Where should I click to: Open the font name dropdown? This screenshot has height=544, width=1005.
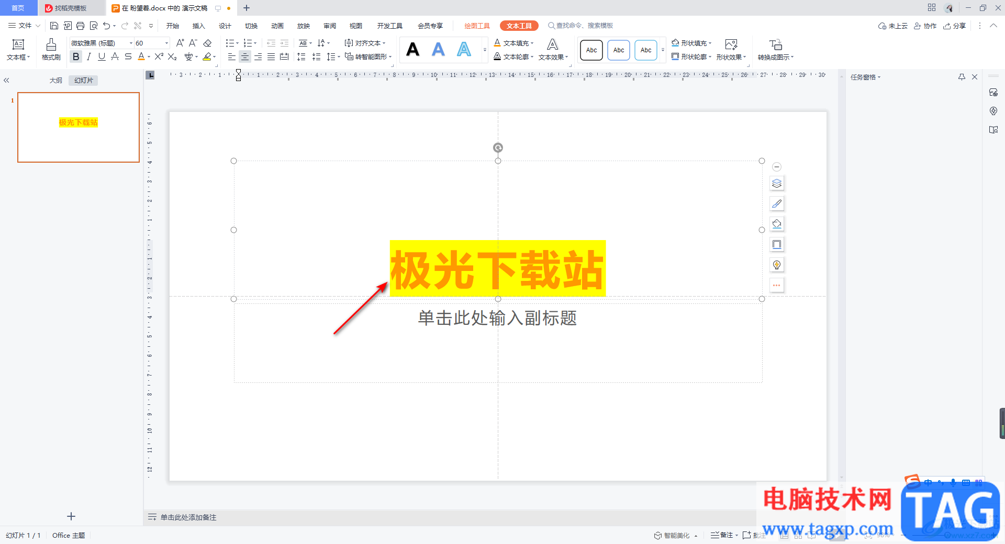click(131, 43)
